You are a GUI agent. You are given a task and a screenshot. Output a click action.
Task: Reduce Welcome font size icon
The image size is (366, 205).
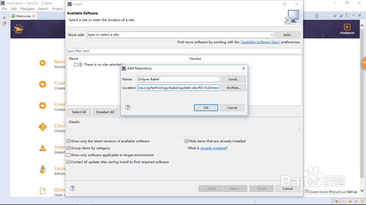click(x=335, y=16)
